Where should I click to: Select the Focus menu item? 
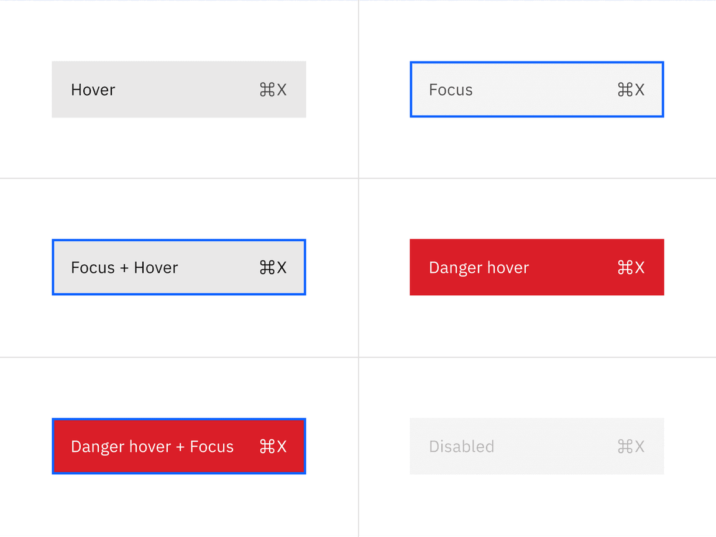tap(536, 89)
